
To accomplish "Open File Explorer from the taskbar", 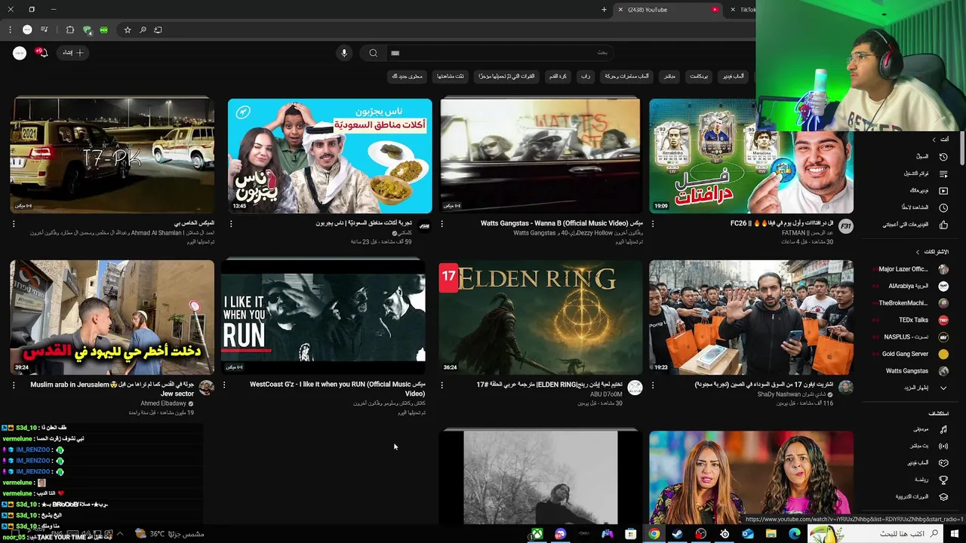I will pos(771,534).
